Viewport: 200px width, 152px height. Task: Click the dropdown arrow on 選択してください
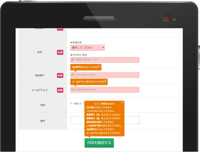103,48
